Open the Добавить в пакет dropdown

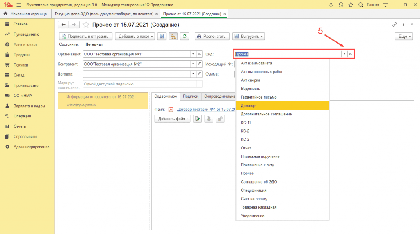(x=135, y=37)
